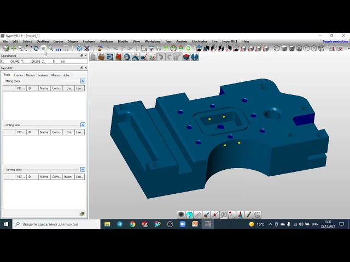The width and height of the screenshot is (350, 262).
Task: Click the blue-topped cube view icon
Action: click(199, 49)
